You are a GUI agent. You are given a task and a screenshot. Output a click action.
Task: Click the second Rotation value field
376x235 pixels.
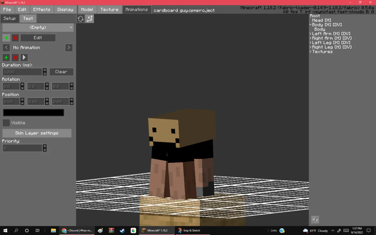coord(36,86)
